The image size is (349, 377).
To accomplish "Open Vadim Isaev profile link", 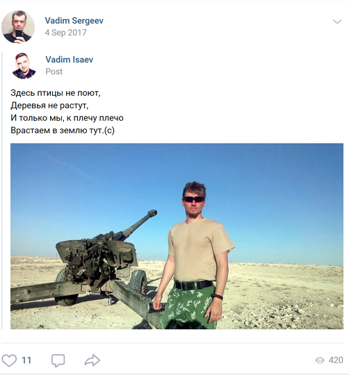I will pyautogui.click(x=70, y=60).
